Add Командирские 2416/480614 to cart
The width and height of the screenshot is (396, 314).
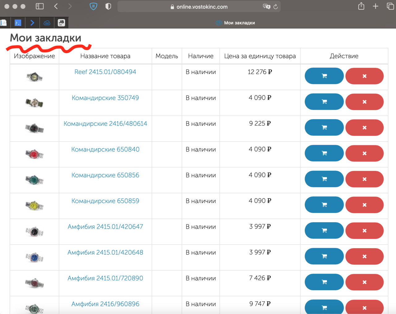coord(324,127)
